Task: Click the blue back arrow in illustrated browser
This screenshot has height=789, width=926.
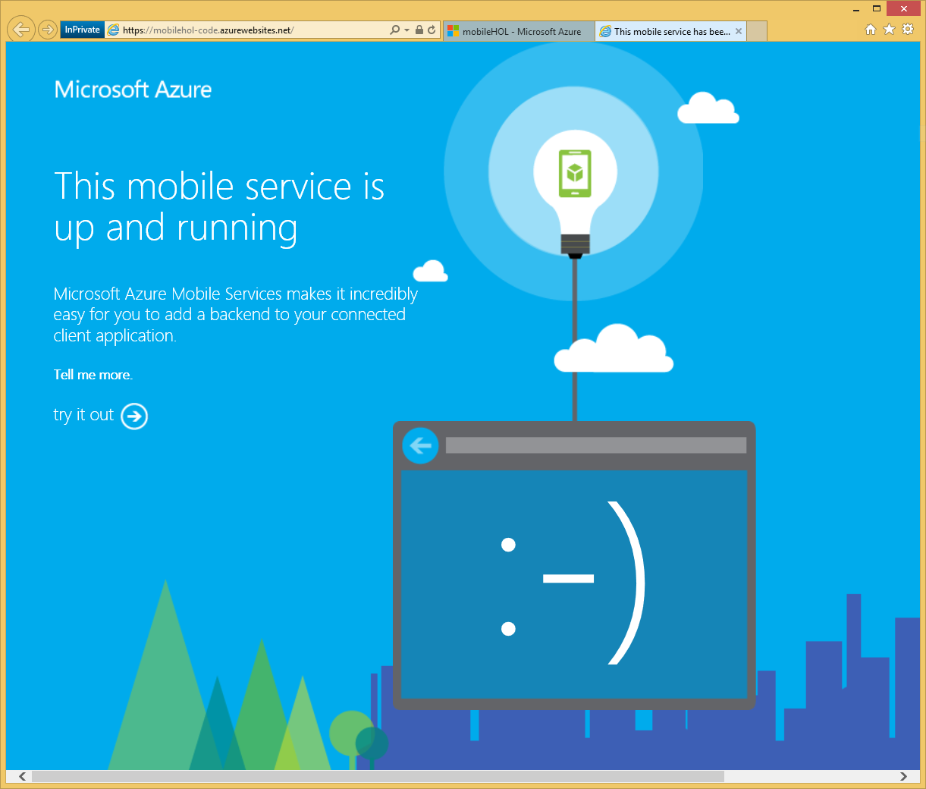Action: [x=420, y=445]
